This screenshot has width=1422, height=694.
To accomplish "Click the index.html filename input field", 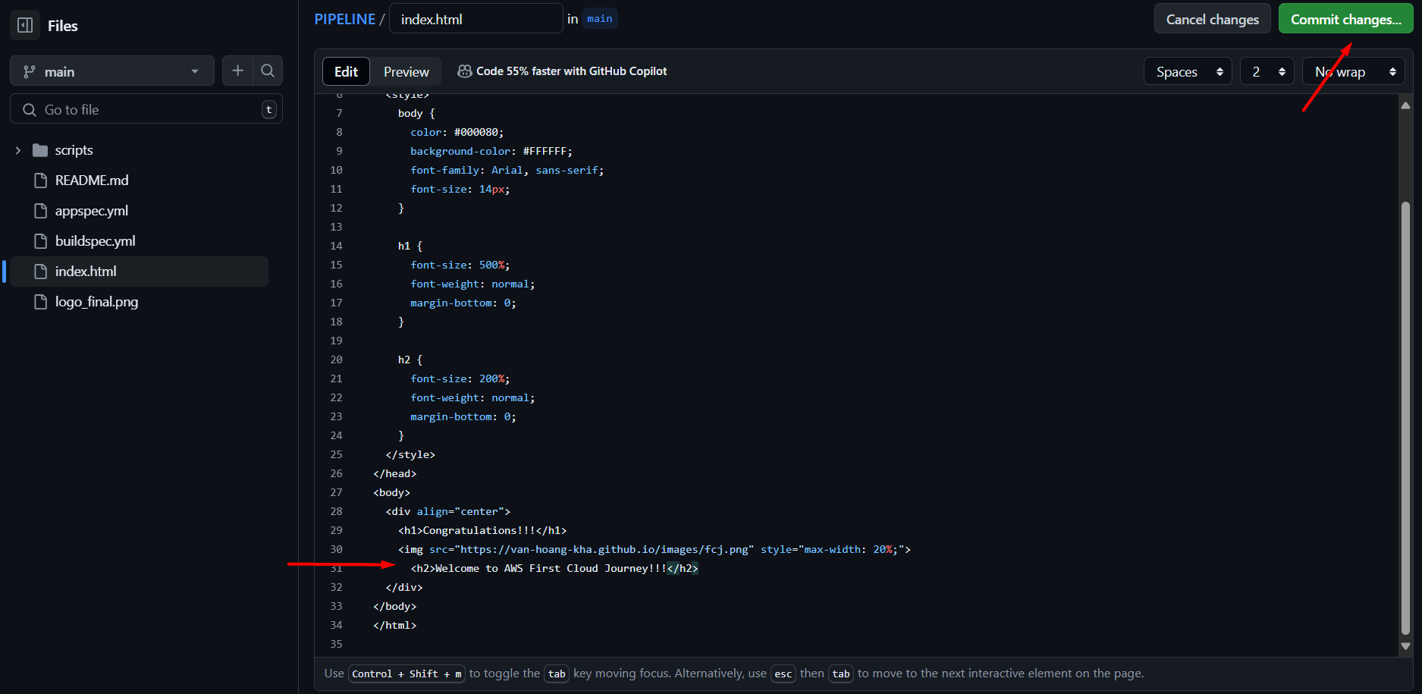I will [476, 19].
